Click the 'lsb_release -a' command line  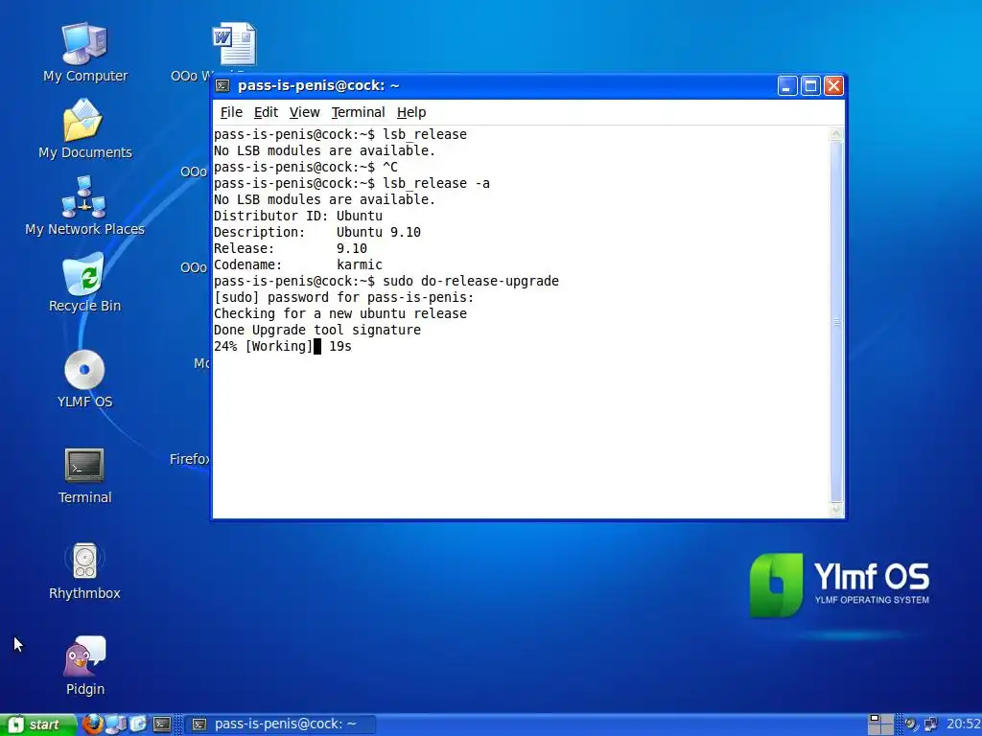click(x=351, y=183)
